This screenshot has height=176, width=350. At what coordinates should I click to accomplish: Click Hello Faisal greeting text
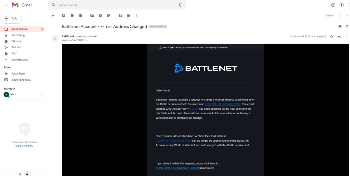click(x=163, y=90)
